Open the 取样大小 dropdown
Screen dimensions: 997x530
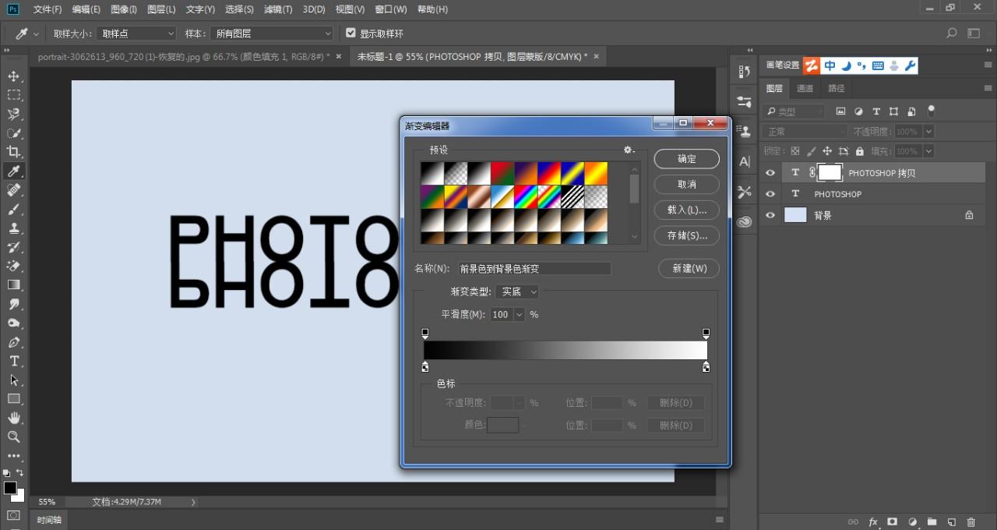(x=136, y=34)
